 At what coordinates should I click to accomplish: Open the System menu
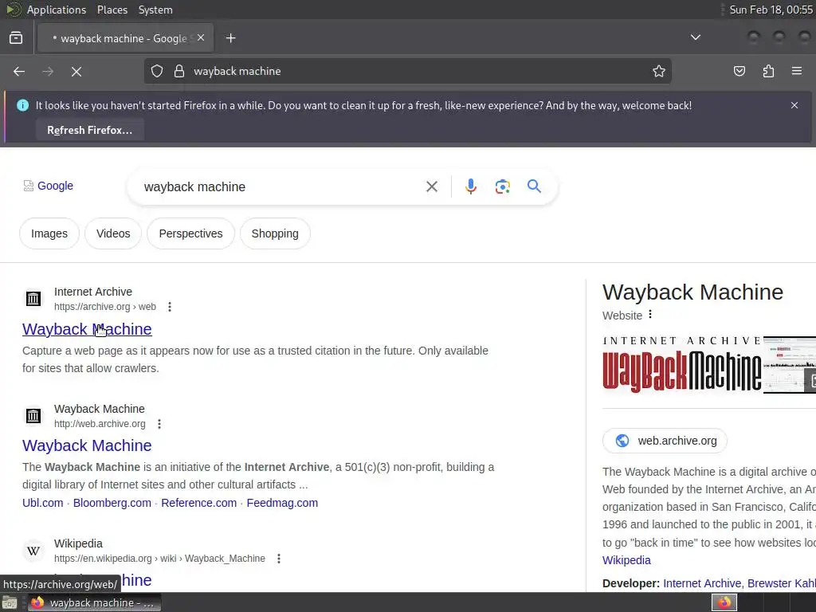pyautogui.click(x=155, y=10)
